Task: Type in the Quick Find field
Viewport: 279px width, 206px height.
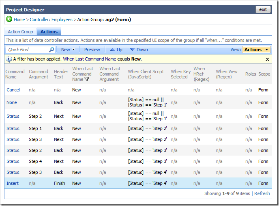Action: point(28,50)
